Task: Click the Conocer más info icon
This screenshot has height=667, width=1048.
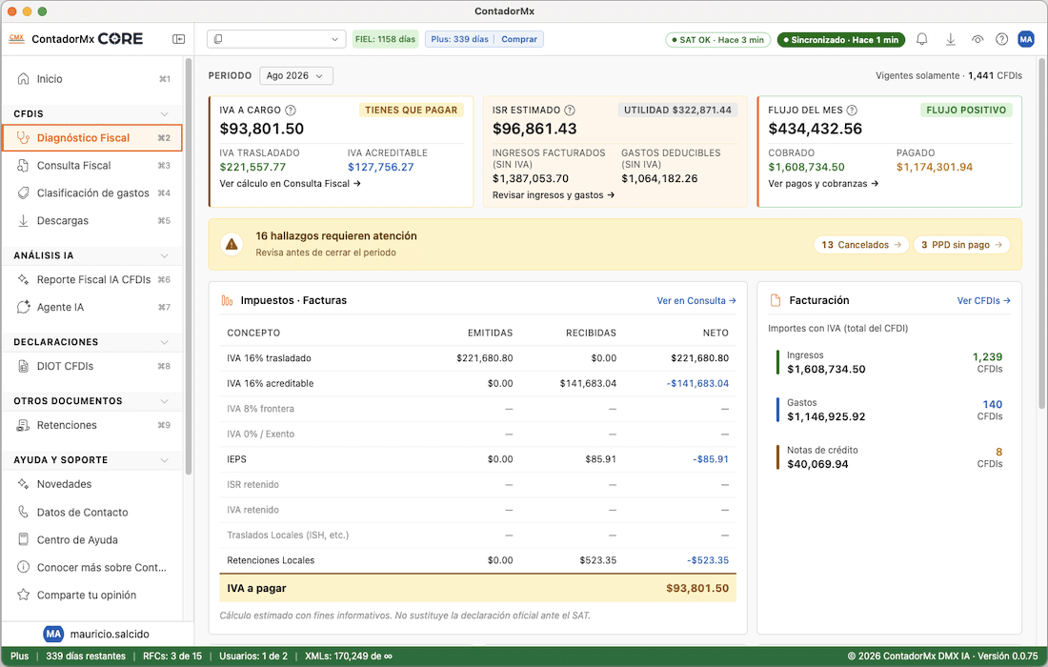Action: click(x=24, y=567)
